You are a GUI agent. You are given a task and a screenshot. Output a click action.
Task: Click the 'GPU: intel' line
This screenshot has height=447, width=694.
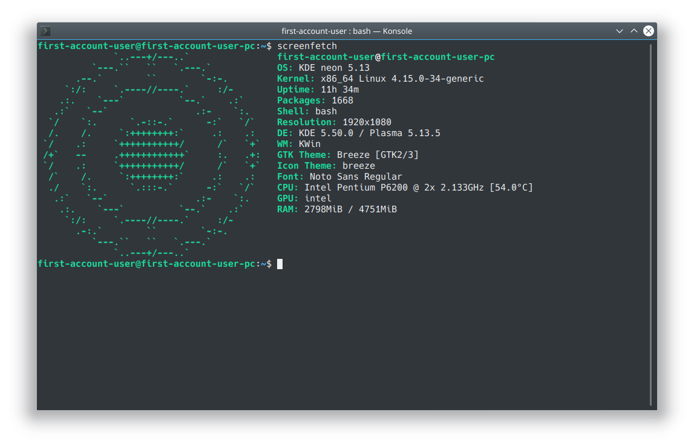coord(304,198)
